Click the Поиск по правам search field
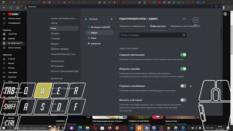This screenshot has width=233, height=131. coord(153,35)
